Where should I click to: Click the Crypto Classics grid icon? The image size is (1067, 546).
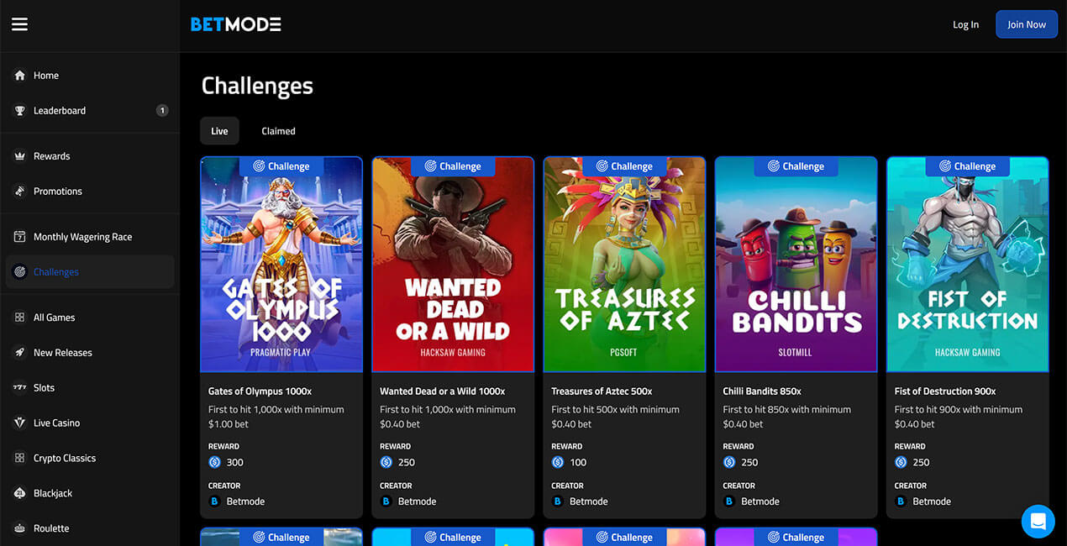point(20,459)
